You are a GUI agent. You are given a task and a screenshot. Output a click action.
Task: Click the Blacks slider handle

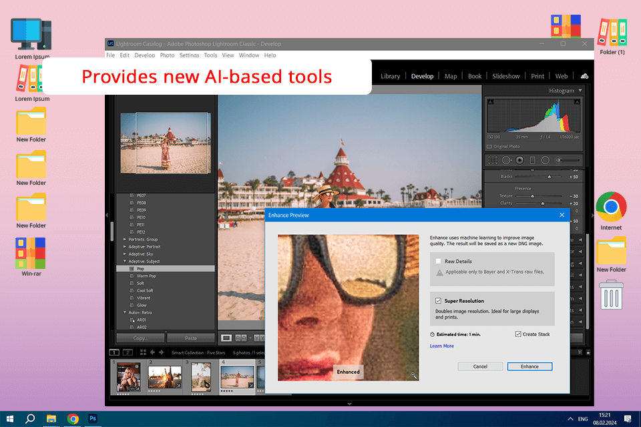(x=550, y=177)
